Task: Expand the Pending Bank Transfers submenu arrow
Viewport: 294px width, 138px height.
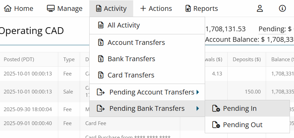Action: click(198, 109)
